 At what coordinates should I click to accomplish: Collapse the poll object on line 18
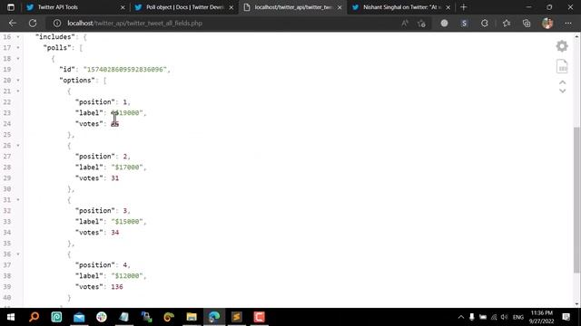(18, 59)
